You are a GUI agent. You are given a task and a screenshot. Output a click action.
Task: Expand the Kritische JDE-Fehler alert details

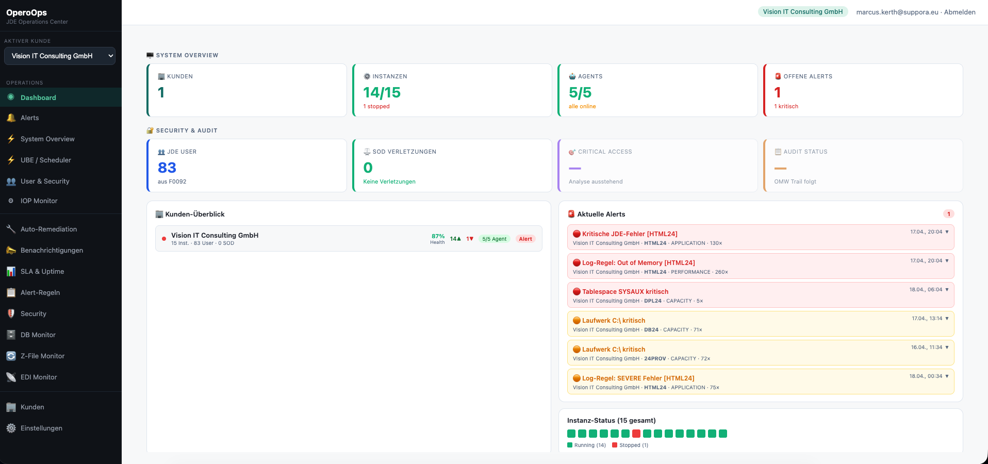coord(947,231)
